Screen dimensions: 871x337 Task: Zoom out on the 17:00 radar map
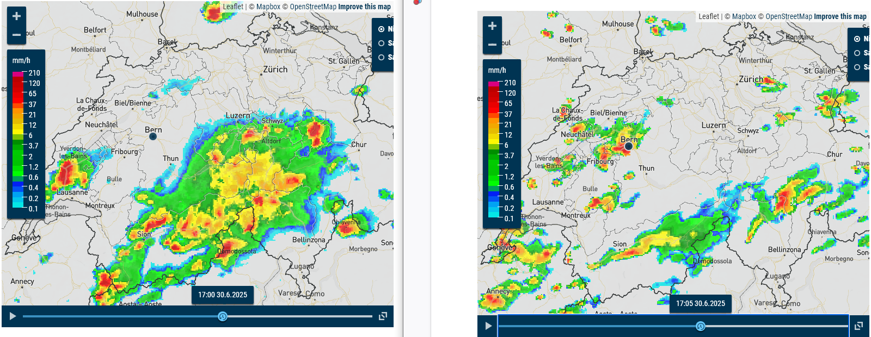pyautogui.click(x=16, y=34)
